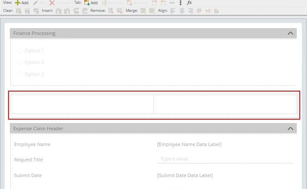Select the Request Title label
307x189 pixels.
pos(29,160)
